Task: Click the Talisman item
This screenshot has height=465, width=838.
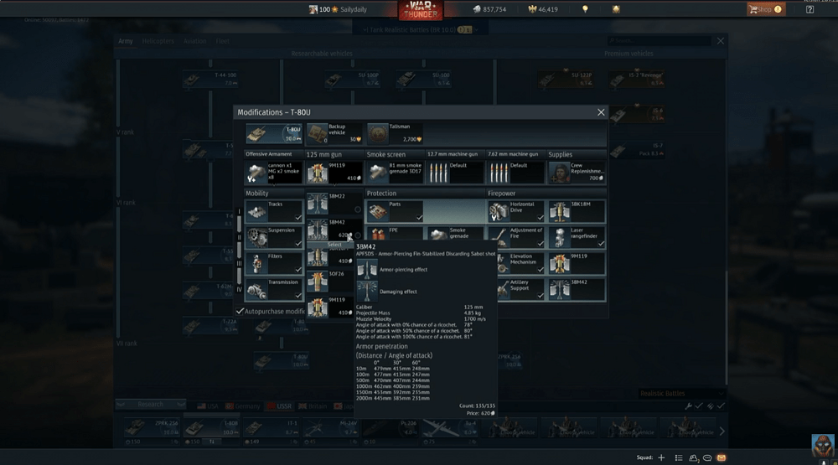Action: point(395,133)
